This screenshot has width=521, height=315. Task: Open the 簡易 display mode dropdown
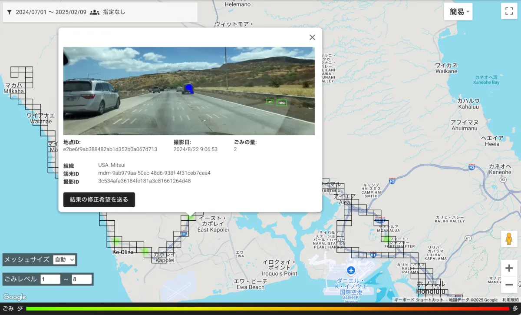(x=458, y=12)
